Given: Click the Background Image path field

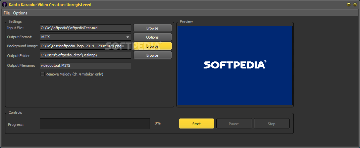Looking at the screenshot, I should [86, 46].
